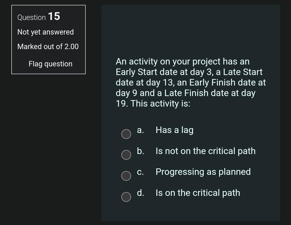Viewport: 291px width, 225px height.
Task: Click the Question 15 heading
Action: coord(39,17)
